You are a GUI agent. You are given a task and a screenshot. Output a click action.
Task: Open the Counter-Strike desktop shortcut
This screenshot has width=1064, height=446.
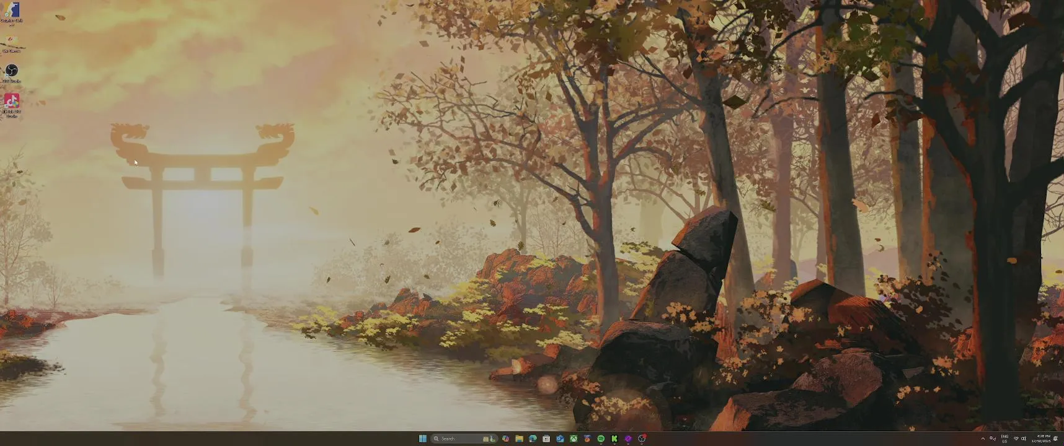pyautogui.click(x=12, y=13)
